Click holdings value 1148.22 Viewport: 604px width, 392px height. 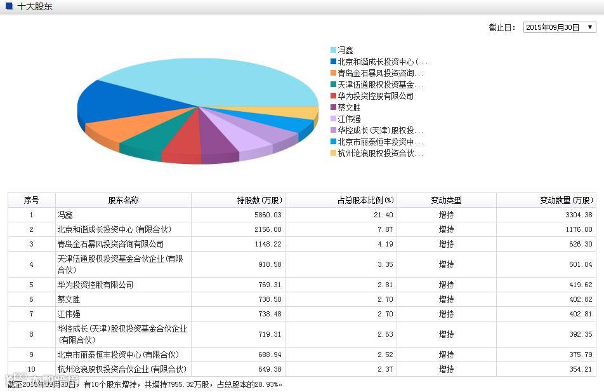[x=268, y=244]
